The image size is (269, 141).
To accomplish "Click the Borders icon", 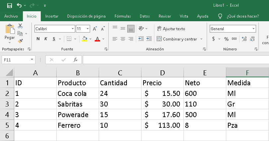I will tap(69, 39).
